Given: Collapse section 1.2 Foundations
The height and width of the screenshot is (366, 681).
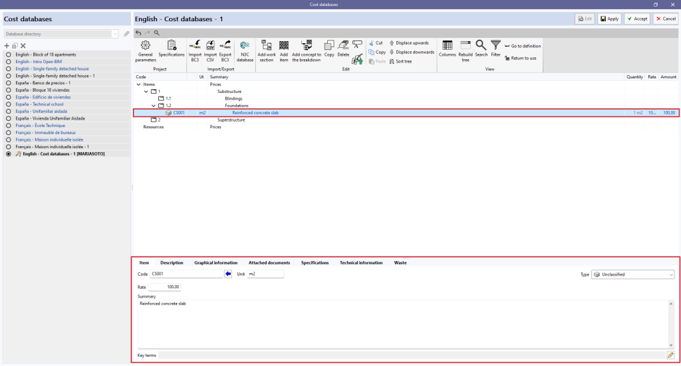Looking at the screenshot, I should [x=154, y=106].
